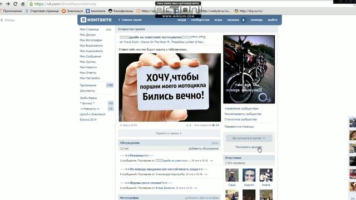Open Мои Аудиозаписи in sidebar

click(91, 51)
